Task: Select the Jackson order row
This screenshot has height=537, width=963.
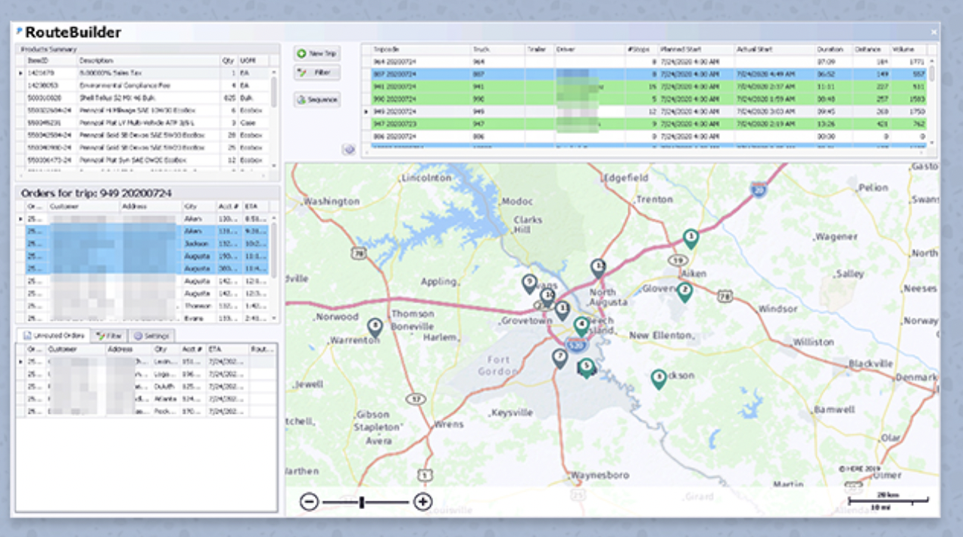Action: point(143,244)
